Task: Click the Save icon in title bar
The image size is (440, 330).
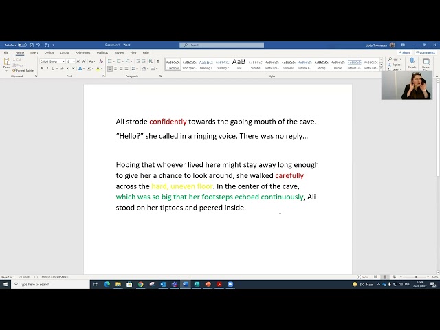Action: (32, 45)
